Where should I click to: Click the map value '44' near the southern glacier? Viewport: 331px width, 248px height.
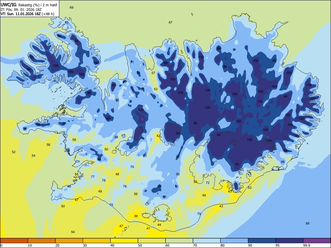click(159, 225)
